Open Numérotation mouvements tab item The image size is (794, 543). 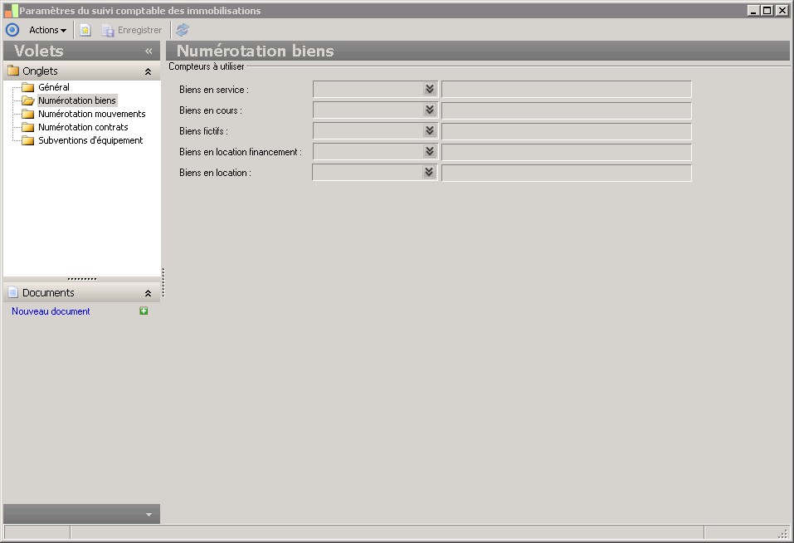91,114
